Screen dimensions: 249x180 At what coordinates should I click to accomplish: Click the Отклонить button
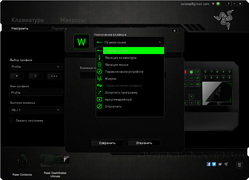pyautogui.click(x=144, y=143)
